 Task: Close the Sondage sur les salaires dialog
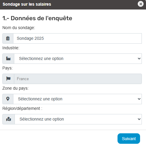pyautogui.click(x=141, y=4)
